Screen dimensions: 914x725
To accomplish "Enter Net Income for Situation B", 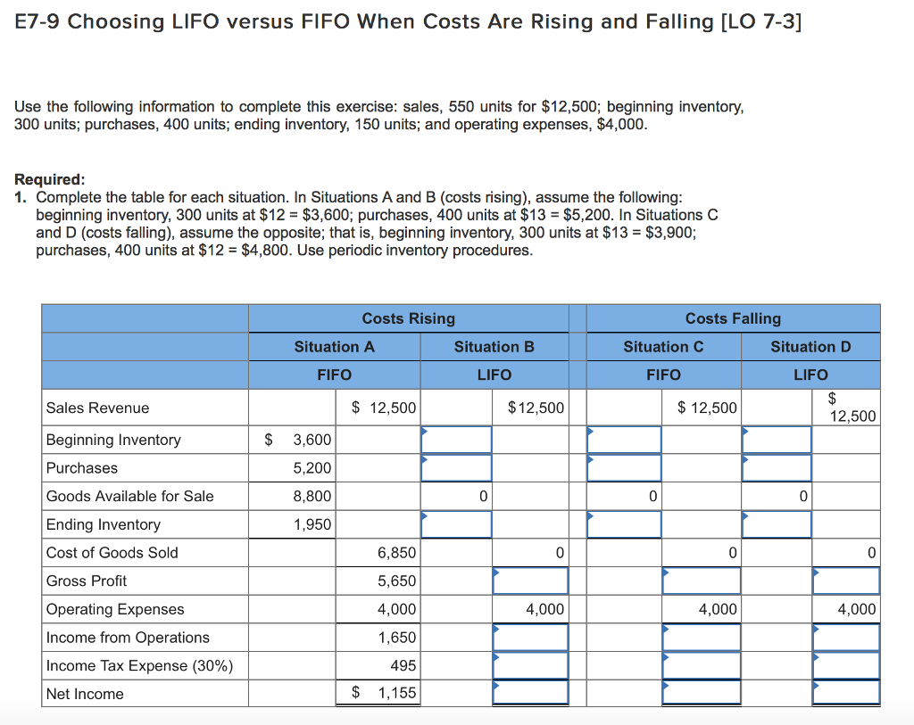I will coord(531,694).
